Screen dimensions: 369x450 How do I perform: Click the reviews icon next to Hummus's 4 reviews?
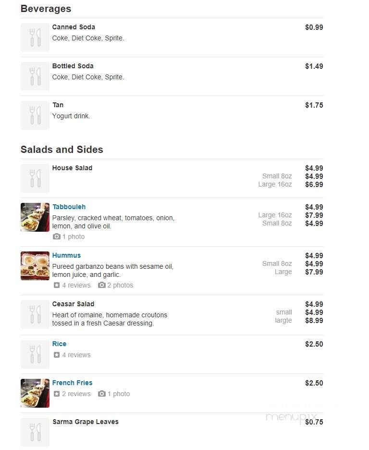57,285
